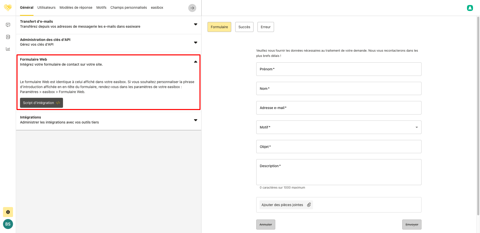Show the Succès preview
Viewport: 480px width, 233px height.
[244, 27]
